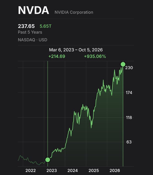Click the +935.06% percent change value
The width and height of the screenshot is (153, 175).
coord(95,56)
